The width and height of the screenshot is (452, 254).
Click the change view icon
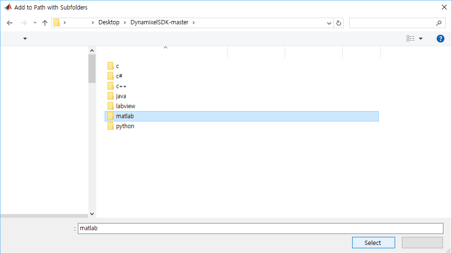click(x=410, y=38)
